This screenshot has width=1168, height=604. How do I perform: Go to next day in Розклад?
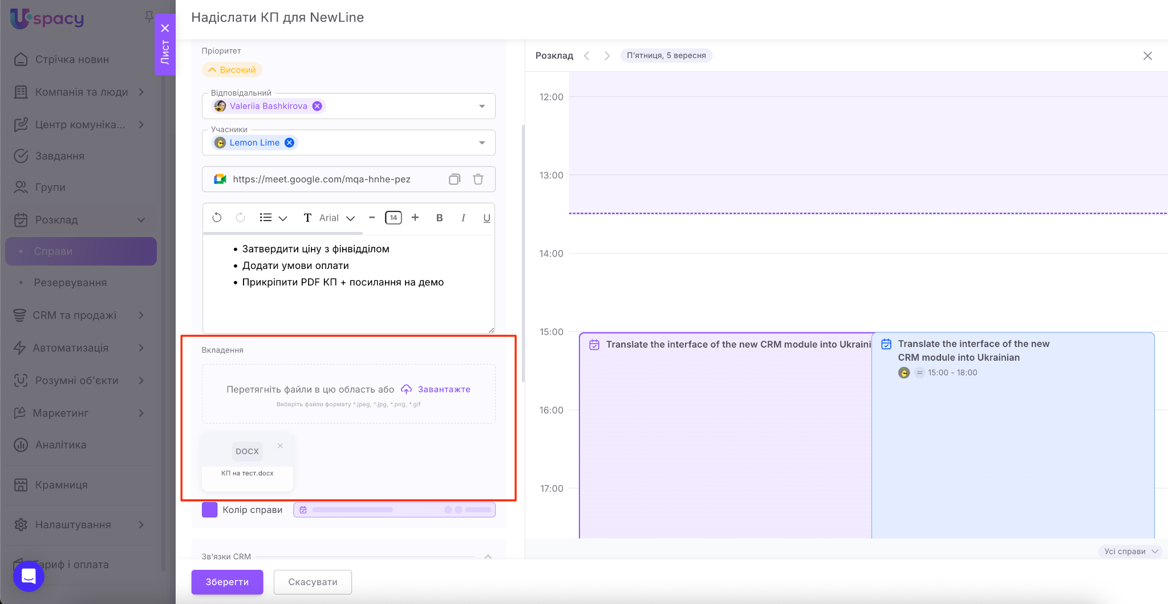coord(607,56)
